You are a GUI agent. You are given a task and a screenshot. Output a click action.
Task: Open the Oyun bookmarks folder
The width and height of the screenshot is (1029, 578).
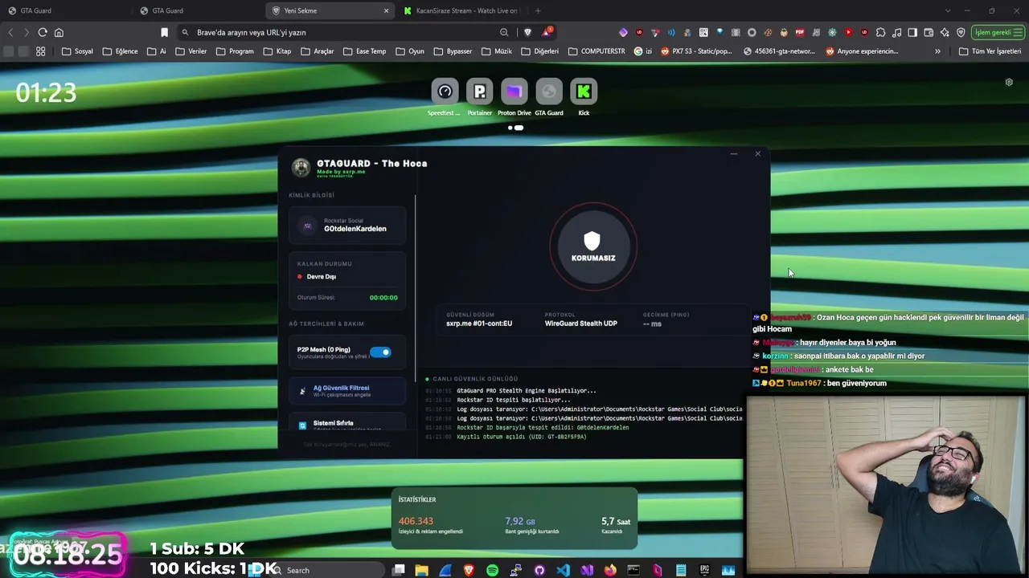click(x=409, y=51)
